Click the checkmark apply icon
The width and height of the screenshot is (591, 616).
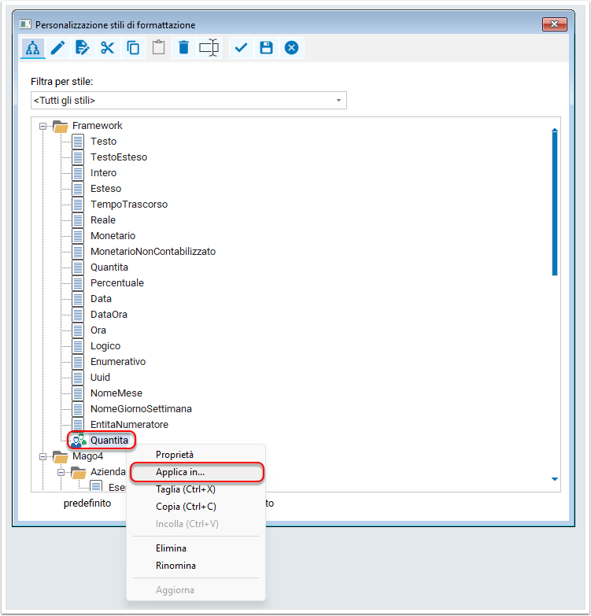pyautogui.click(x=241, y=48)
